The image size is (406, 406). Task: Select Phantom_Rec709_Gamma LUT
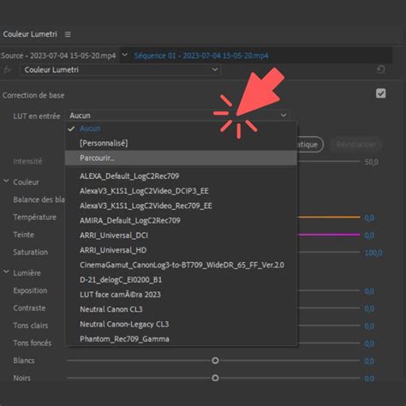pos(181,339)
